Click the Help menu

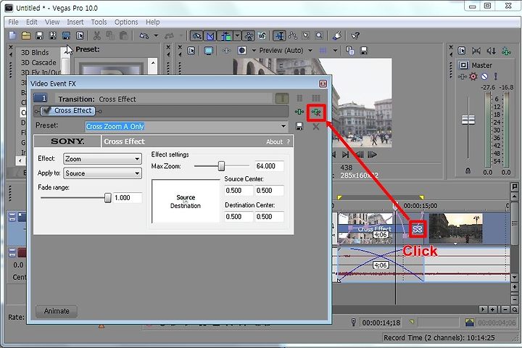pyautogui.click(x=153, y=22)
